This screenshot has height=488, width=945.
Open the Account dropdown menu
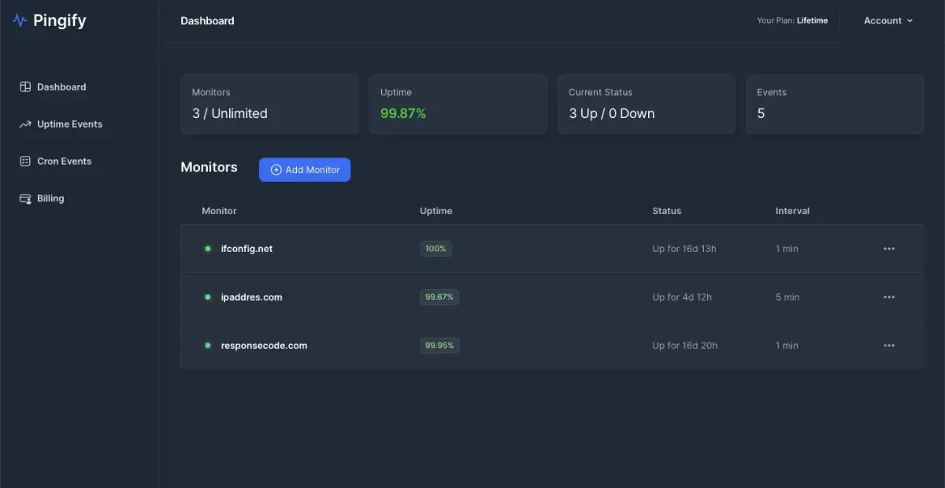(888, 20)
